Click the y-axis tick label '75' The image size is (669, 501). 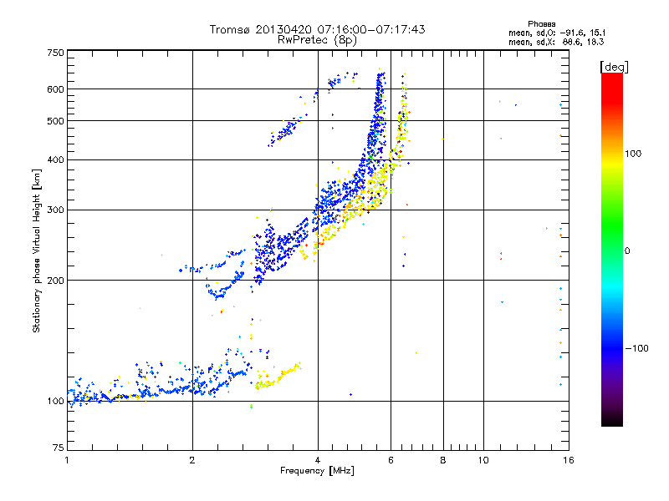click(59, 448)
